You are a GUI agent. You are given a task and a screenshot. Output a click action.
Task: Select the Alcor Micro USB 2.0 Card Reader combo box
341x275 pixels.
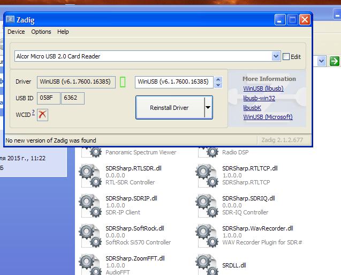tap(147, 56)
